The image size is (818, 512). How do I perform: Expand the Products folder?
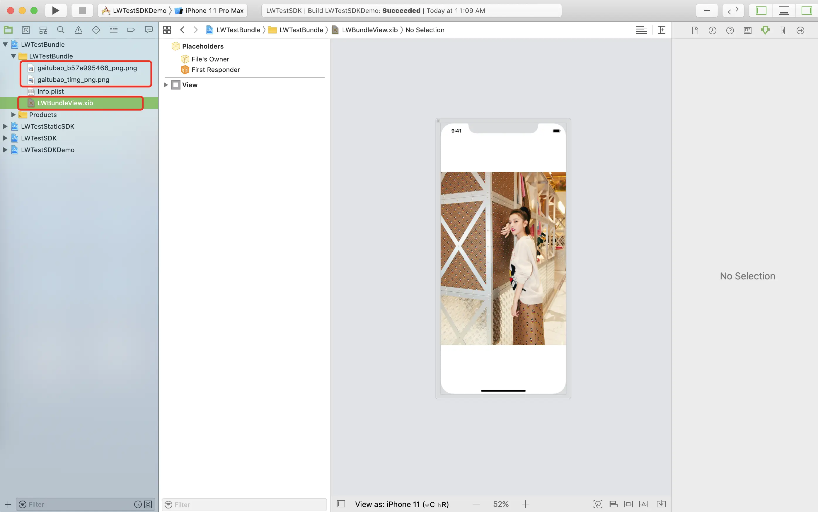(13, 115)
